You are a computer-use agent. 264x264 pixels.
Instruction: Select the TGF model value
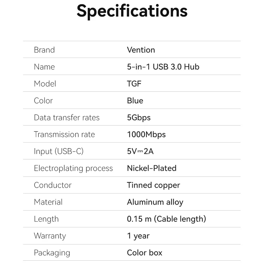(134, 84)
